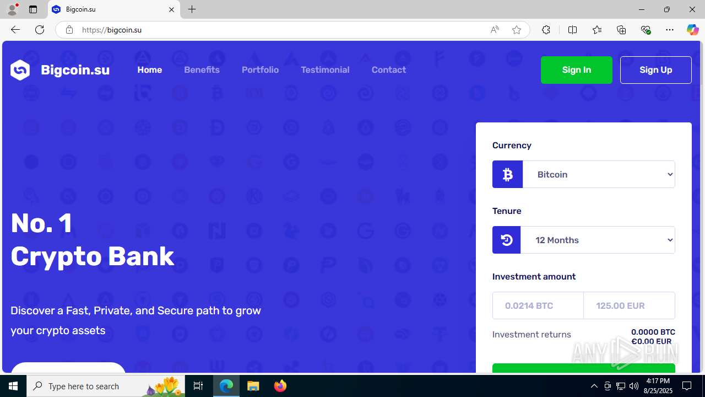The height and width of the screenshot is (397, 705).
Task: Click the tenure history clock icon
Action: 506,240
